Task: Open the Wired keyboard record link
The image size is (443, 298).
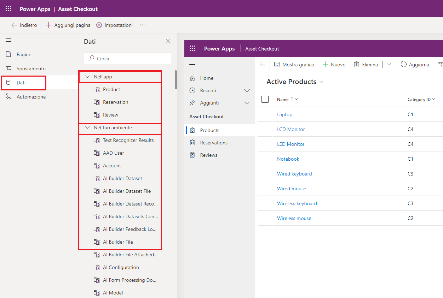Action: [294, 174]
